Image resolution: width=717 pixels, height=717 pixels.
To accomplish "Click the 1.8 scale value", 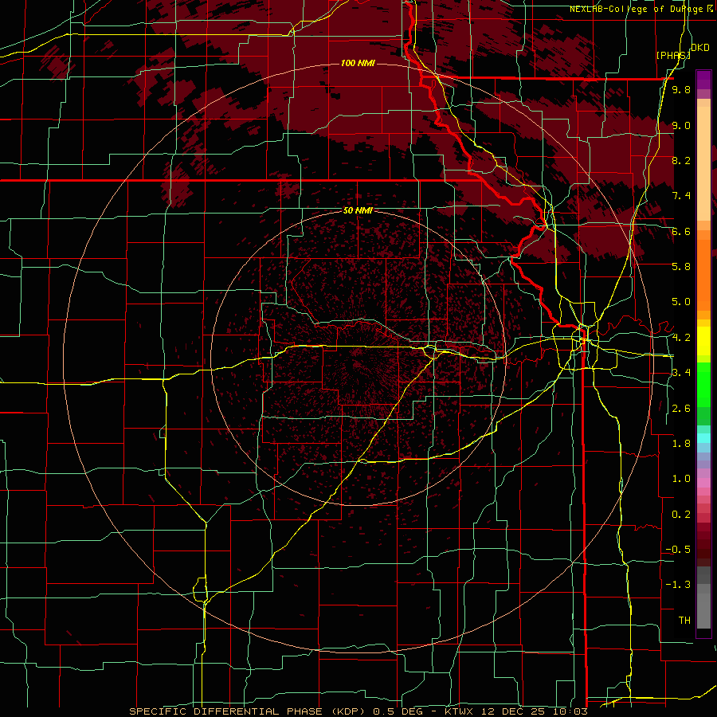I will click(x=681, y=444).
